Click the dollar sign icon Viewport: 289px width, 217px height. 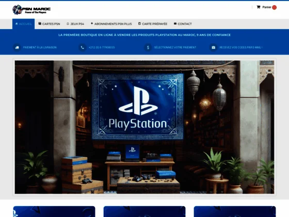pyautogui.click(x=148, y=48)
